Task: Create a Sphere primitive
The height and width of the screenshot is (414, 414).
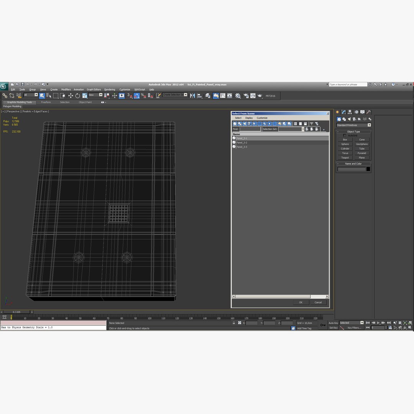Action: click(345, 144)
